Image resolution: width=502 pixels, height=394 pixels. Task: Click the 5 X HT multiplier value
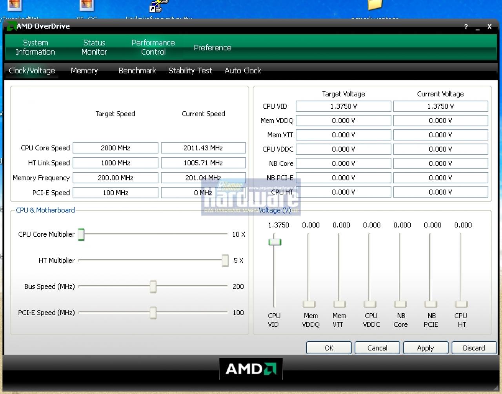tap(238, 261)
